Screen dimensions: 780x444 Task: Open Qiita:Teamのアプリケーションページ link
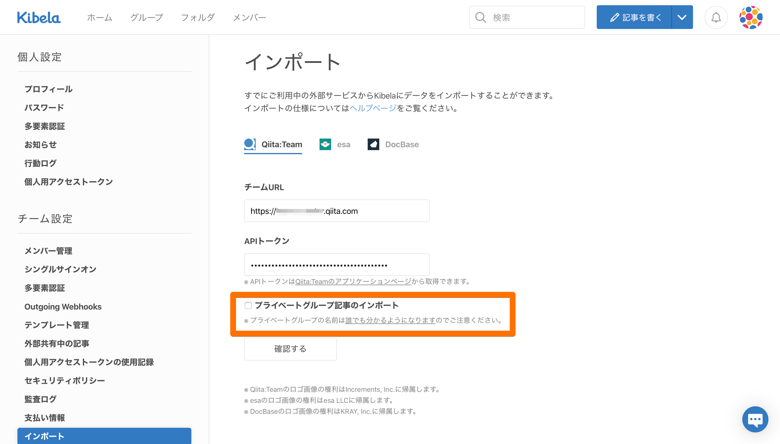click(x=353, y=281)
